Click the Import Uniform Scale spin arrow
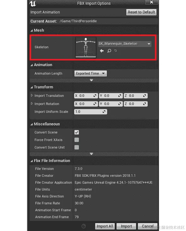This screenshot has width=186, height=231. 104,112
